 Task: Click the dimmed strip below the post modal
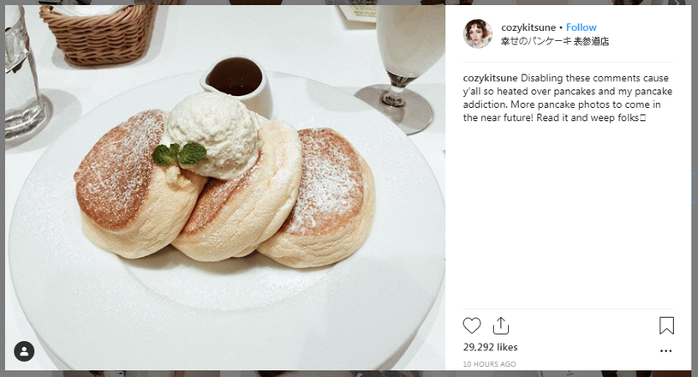pos(349,374)
